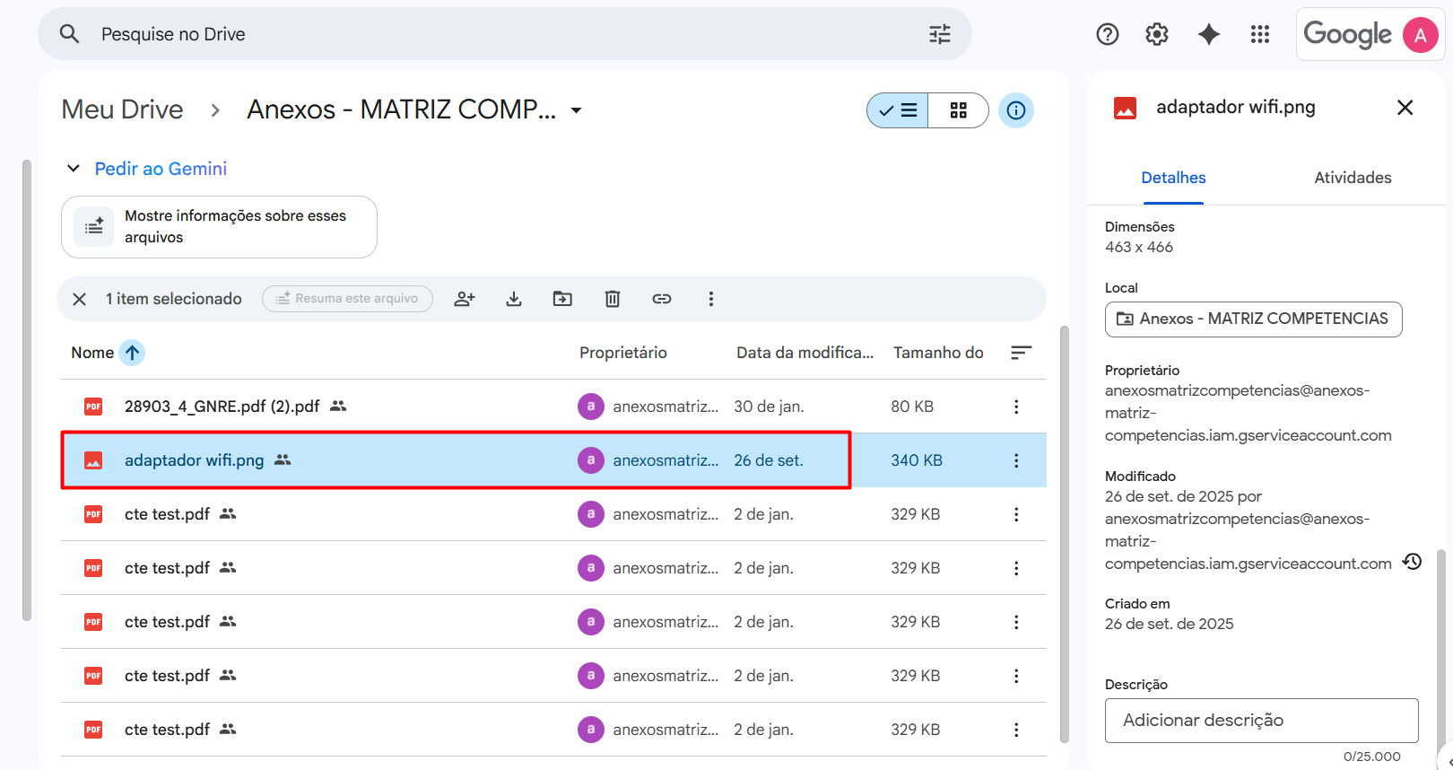Open the settings gear
This screenshot has height=770, width=1453.
tap(1157, 34)
